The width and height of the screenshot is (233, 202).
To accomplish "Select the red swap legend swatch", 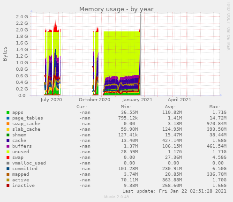I will 8,157.
